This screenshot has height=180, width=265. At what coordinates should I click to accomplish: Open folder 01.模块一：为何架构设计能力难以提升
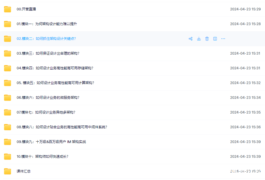(x=47, y=24)
